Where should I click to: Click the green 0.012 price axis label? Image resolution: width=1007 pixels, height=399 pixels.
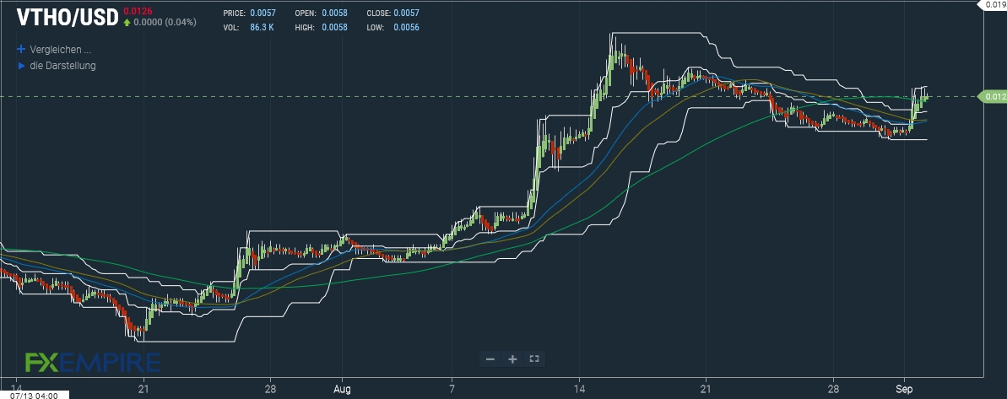pos(992,97)
